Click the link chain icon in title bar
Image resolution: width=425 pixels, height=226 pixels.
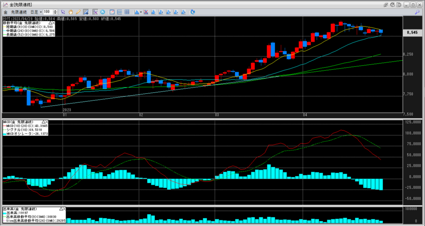386,5
